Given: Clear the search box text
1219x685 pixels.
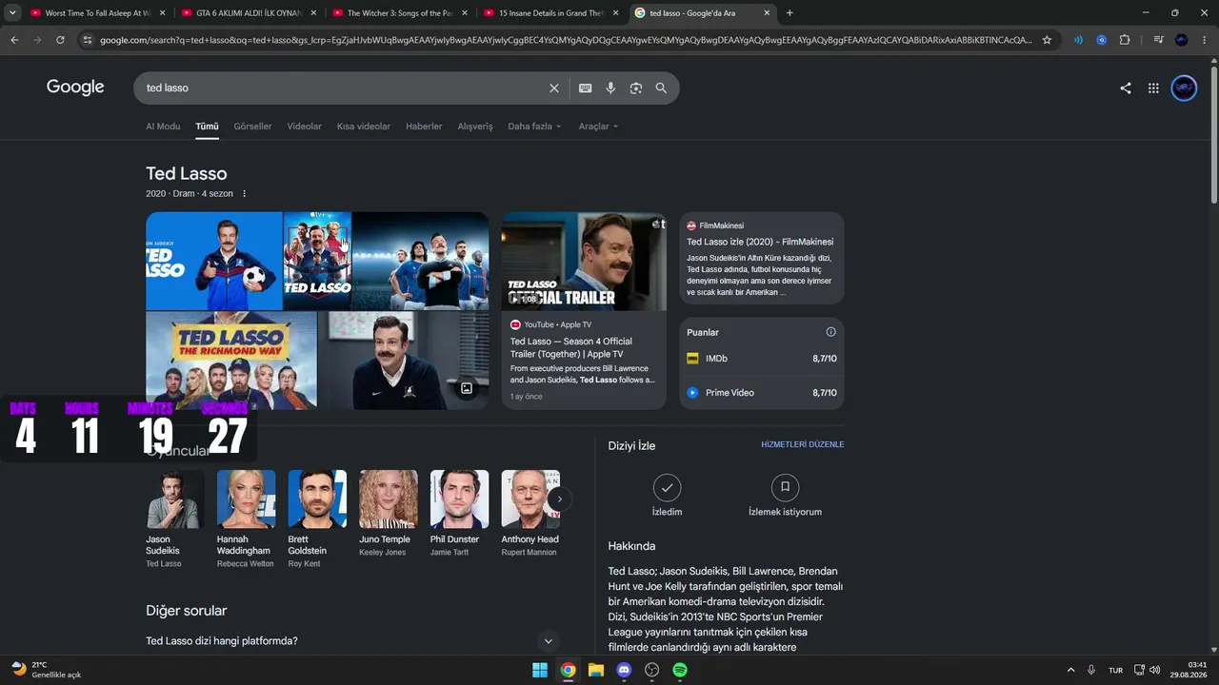Looking at the screenshot, I should (x=554, y=88).
